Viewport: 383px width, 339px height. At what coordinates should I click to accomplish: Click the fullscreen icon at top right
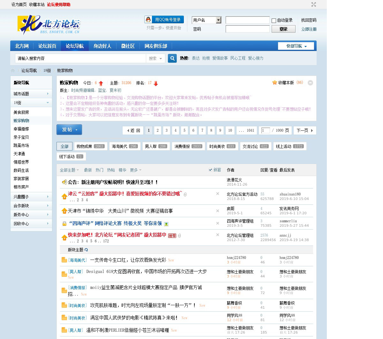(x=314, y=4)
